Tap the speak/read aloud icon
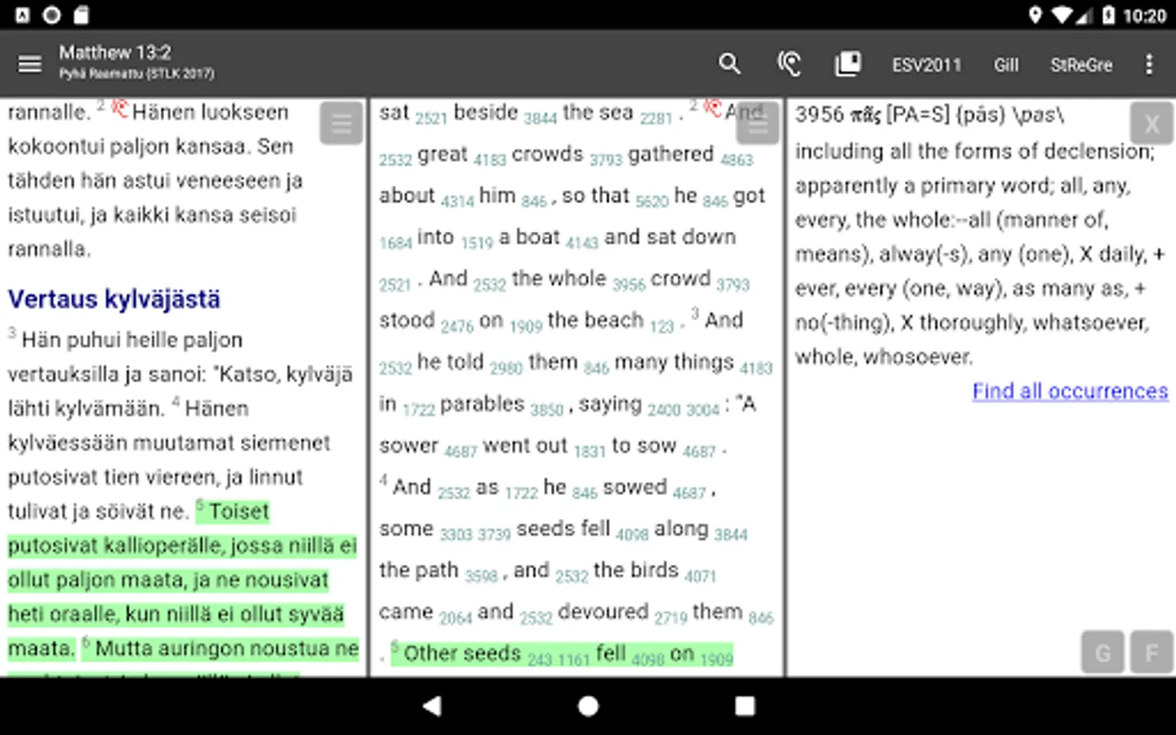The width and height of the screenshot is (1176, 735). (789, 64)
